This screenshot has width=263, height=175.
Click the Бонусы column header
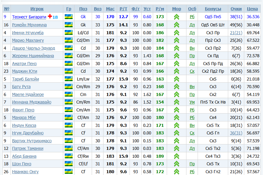point(213,9)
